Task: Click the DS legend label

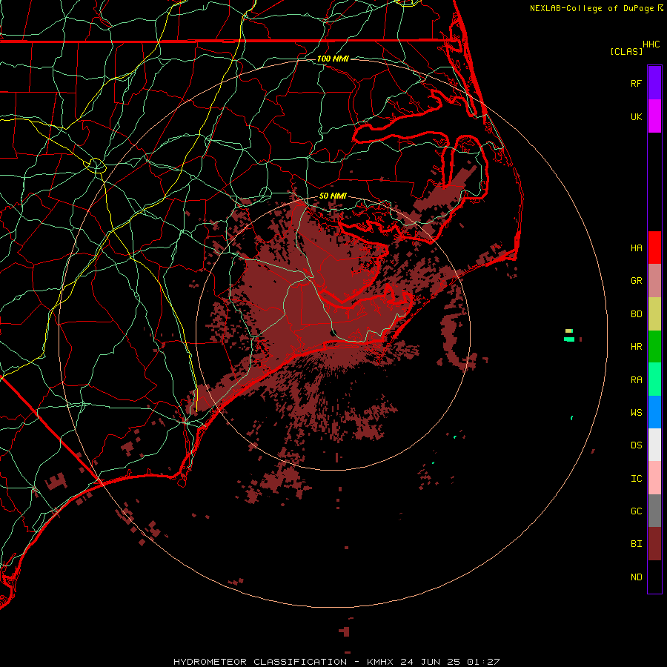Action: click(636, 445)
